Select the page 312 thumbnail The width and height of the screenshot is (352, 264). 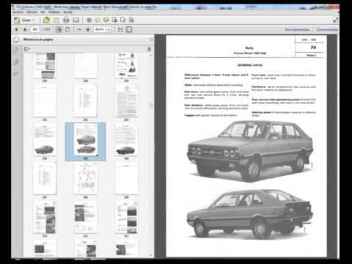[x=126, y=218]
